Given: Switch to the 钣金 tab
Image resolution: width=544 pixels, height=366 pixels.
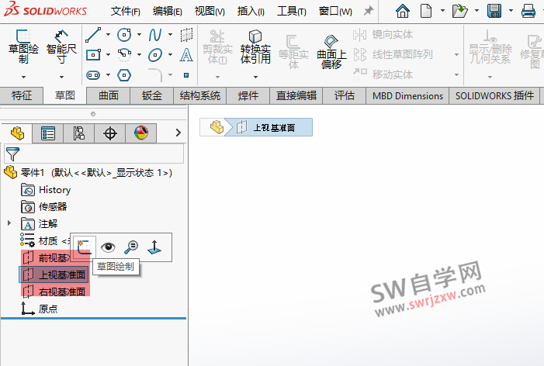Looking at the screenshot, I should click(x=151, y=95).
